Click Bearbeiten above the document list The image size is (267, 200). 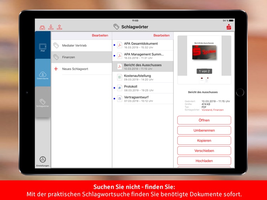tap(161, 35)
